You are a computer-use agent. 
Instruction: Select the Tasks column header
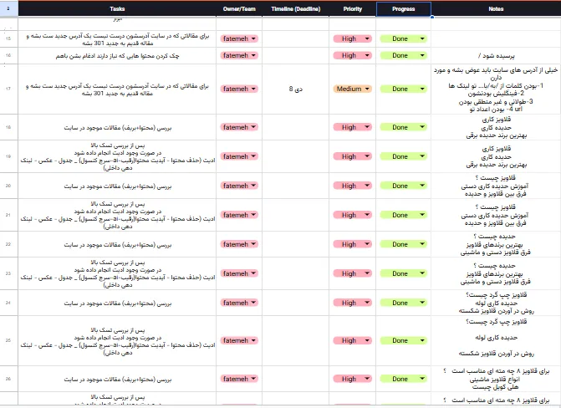(x=117, y=9)
